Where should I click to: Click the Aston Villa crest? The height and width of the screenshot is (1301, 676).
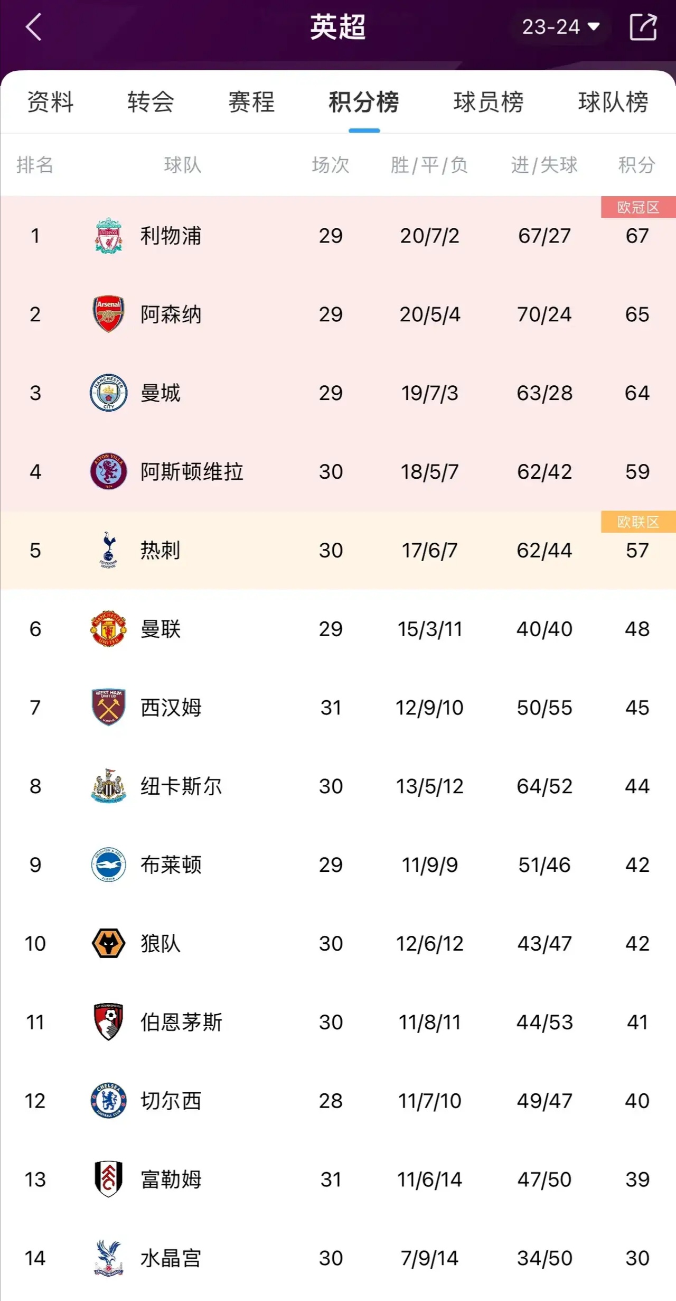(108, 471)
